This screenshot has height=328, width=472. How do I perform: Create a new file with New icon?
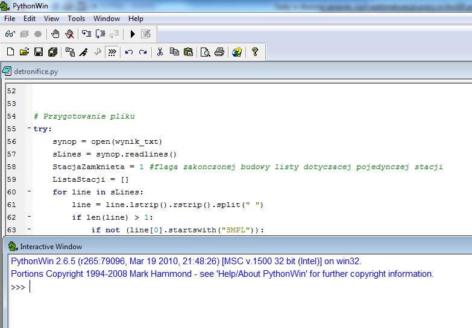tap(10, 52)
